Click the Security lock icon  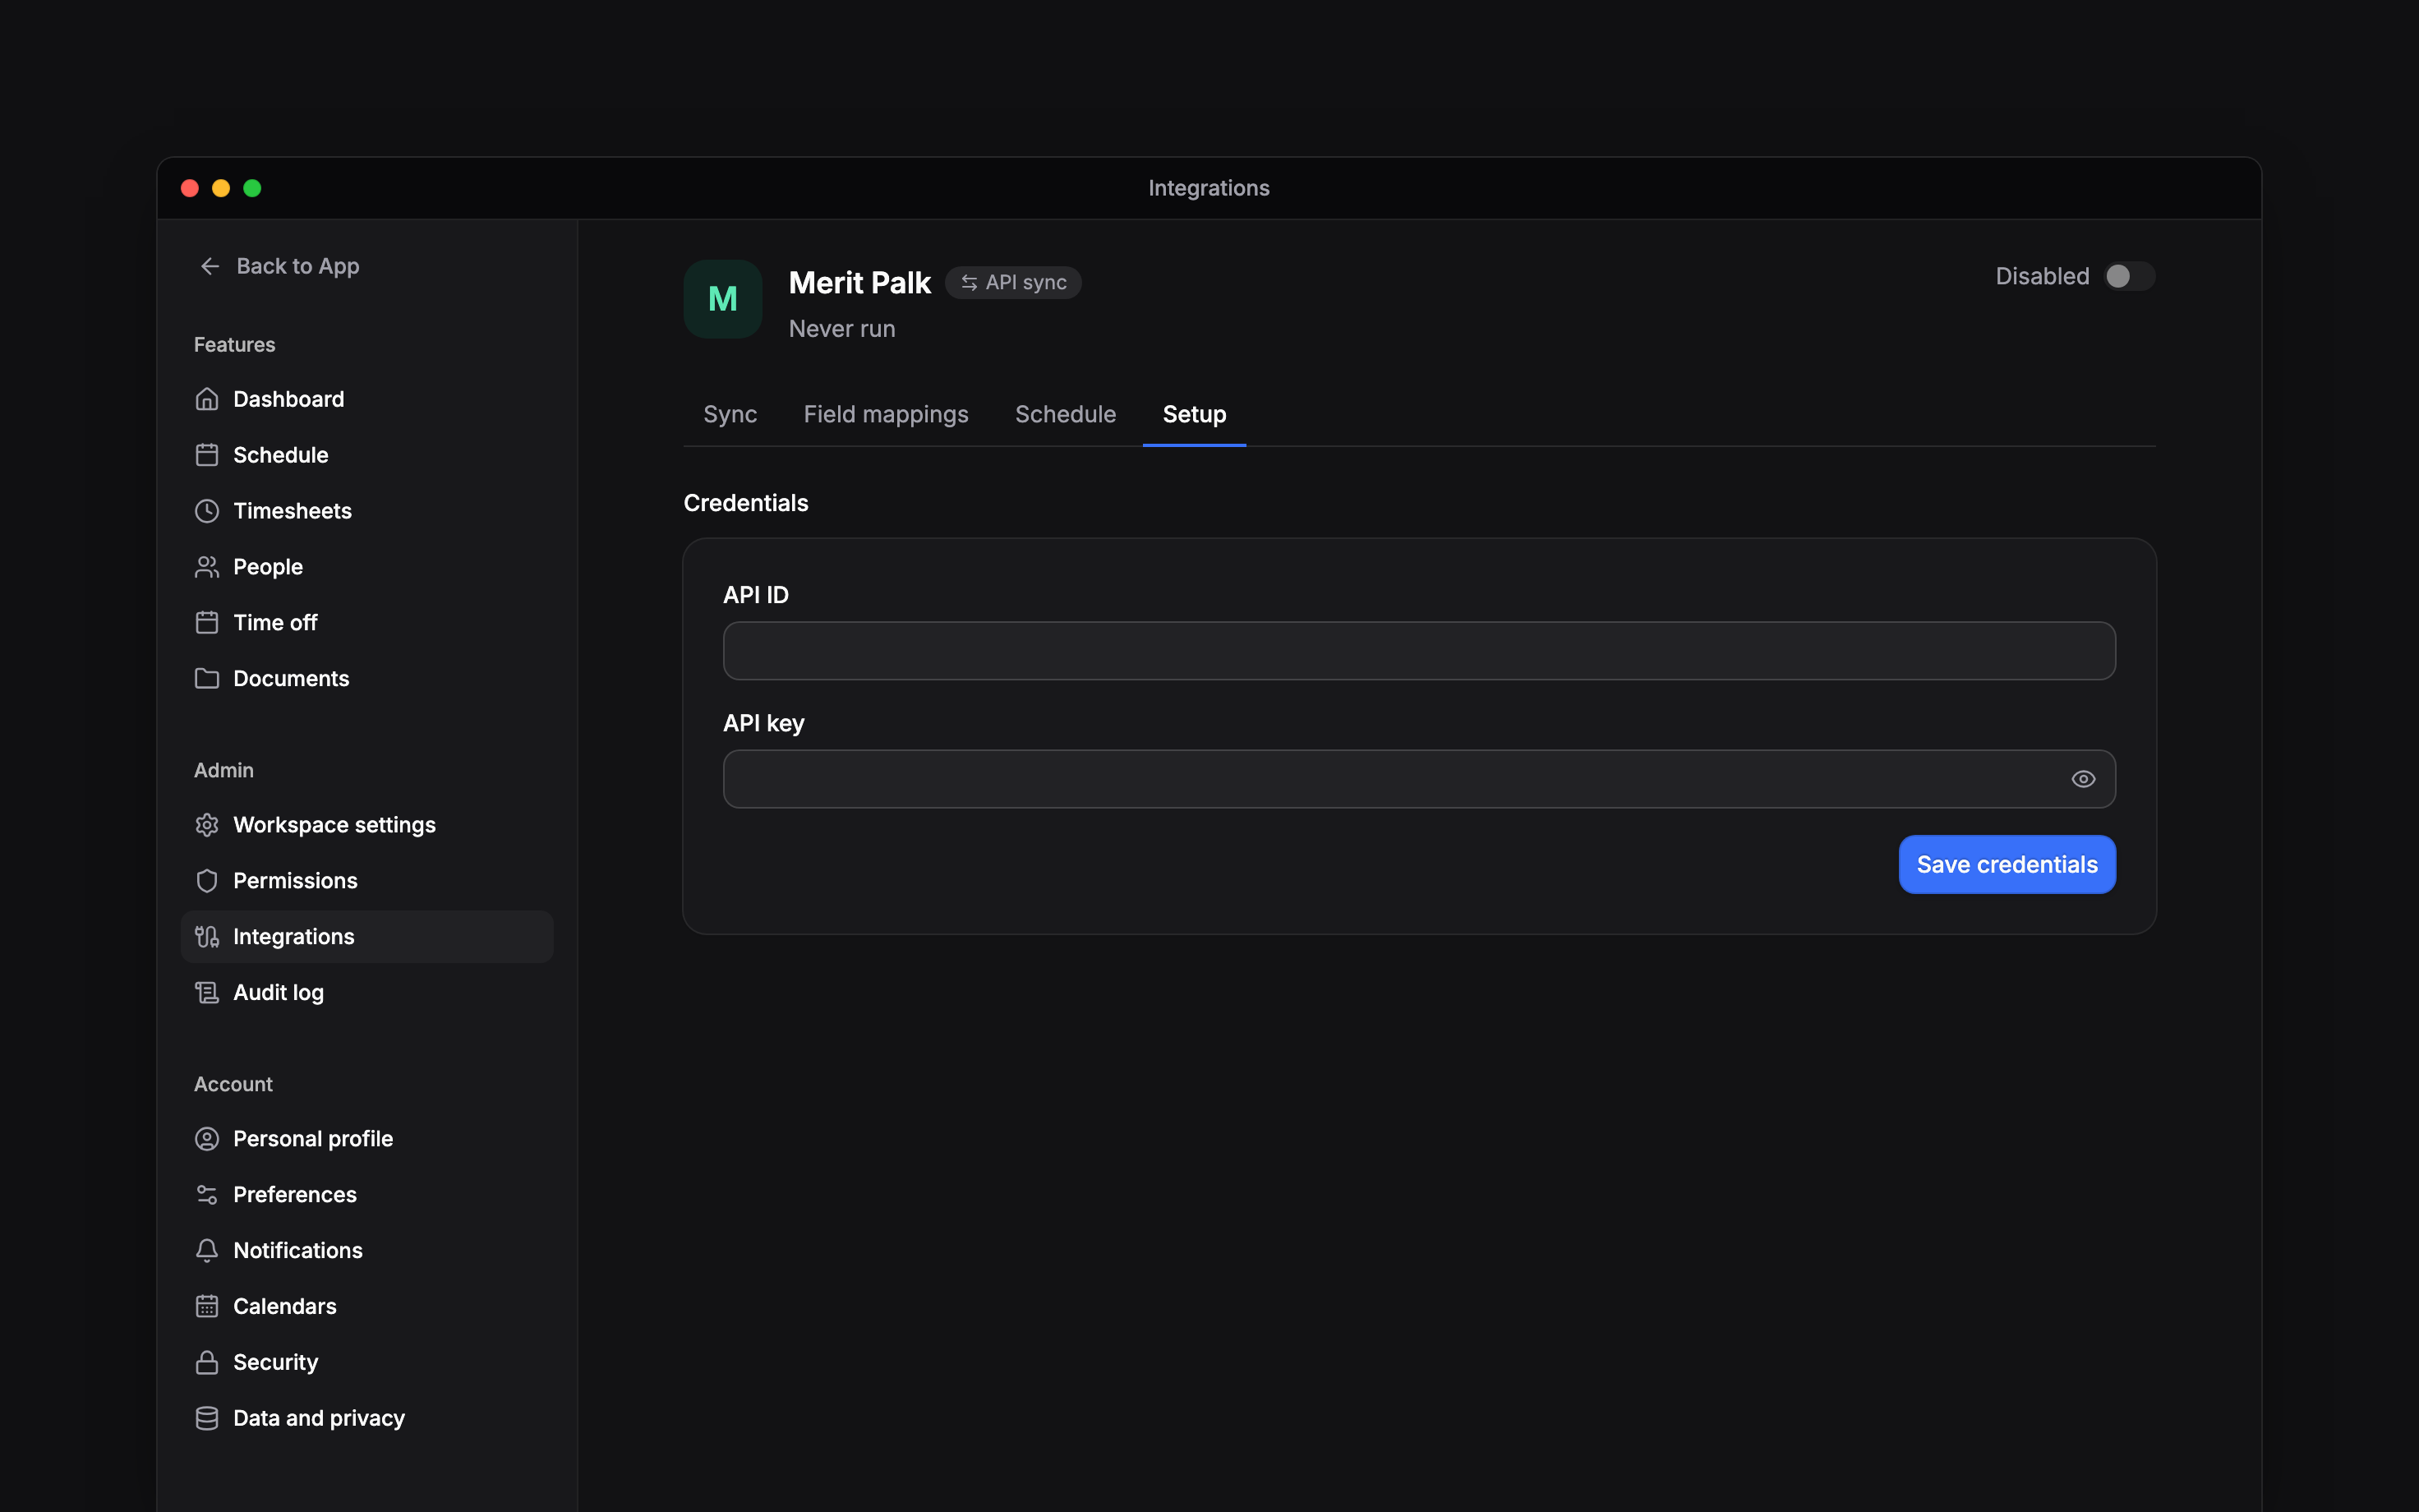click(207, 1363)
